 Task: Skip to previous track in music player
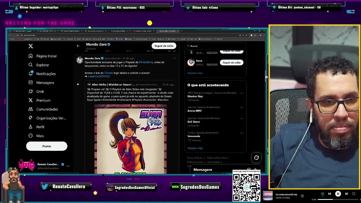[329, 194]
